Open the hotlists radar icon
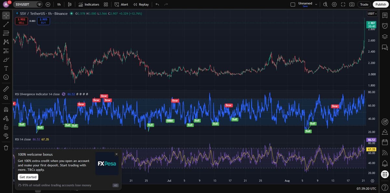Viewport: 390px width, 193px height. point(385,122)
